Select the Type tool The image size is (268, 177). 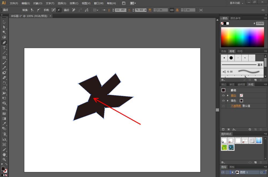coord(4,48)
